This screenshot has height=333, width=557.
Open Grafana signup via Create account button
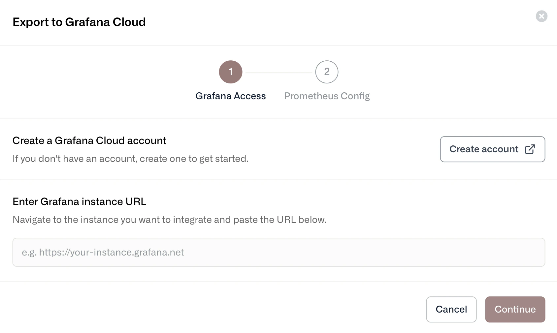pos(492,149)
